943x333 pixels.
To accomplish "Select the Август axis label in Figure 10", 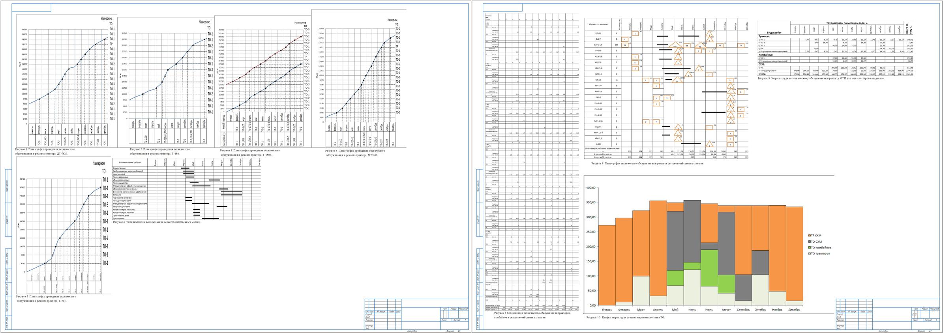I will [x=726, y=309].
